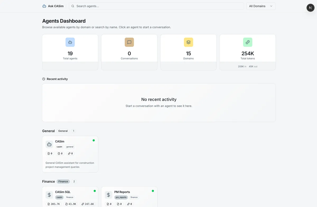The image size is (317, 207).
Task: Click the Recent activity heading text
Action: [x=57, y=79]
